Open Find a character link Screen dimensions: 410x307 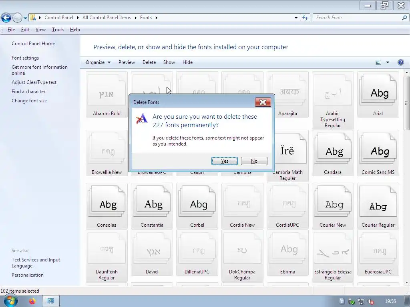pyautogui.click(x=28, y=92)
